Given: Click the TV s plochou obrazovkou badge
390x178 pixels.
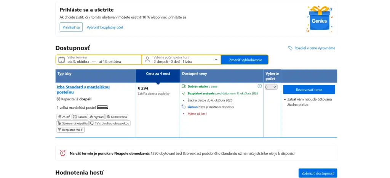Looking at the screenshot, I should click(110, 123).
